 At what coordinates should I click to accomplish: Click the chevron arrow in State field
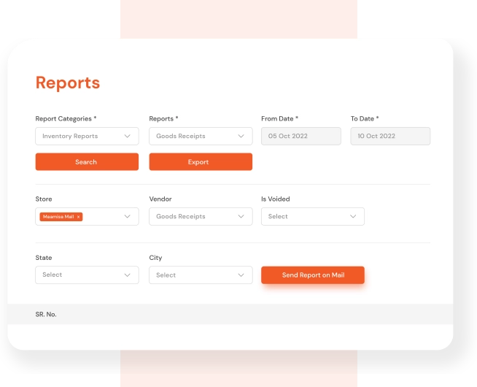pyautogui.click(x=127, y=275)
